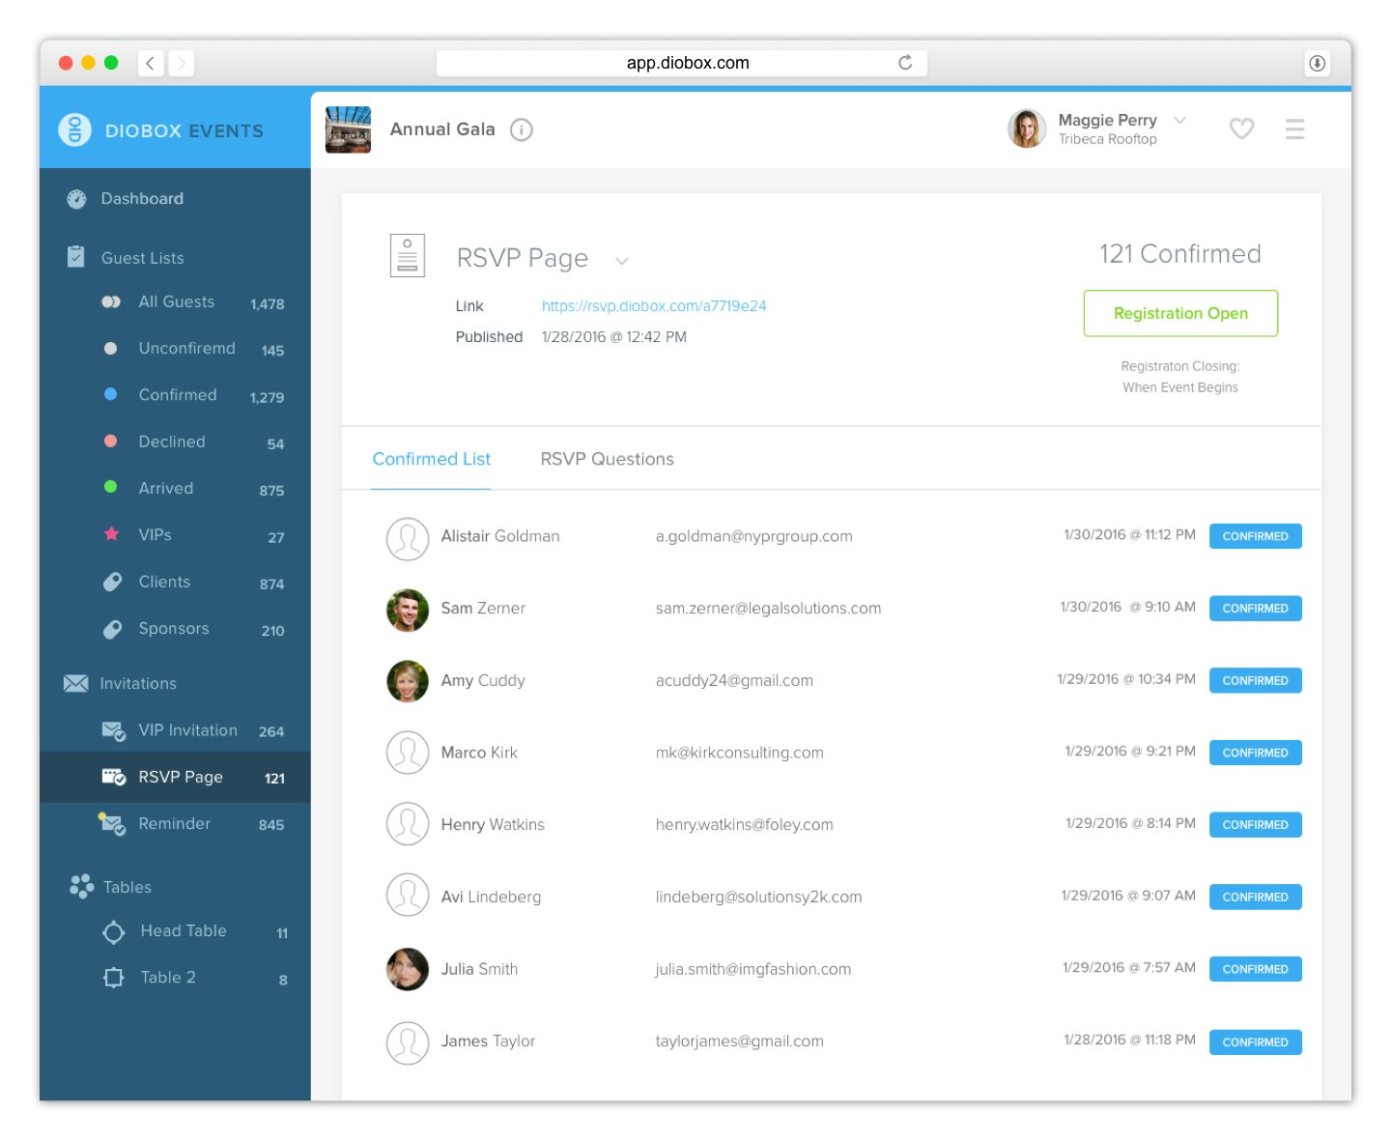Open the hamburger menu icon

tap(1295, 129)
